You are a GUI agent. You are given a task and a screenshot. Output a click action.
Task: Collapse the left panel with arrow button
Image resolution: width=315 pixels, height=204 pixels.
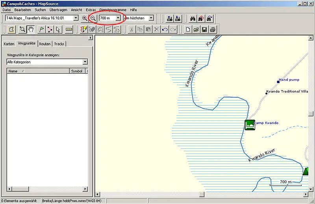(x=91, y=38)
